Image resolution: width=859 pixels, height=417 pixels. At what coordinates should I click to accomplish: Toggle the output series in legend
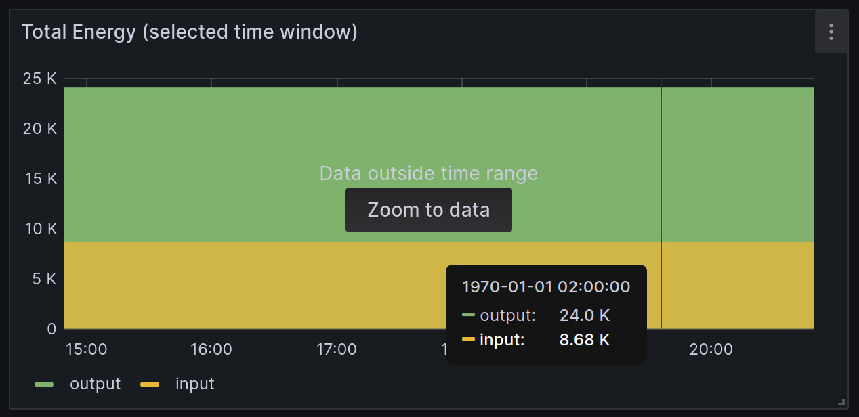pyautogui.click(x=95, y=384)
